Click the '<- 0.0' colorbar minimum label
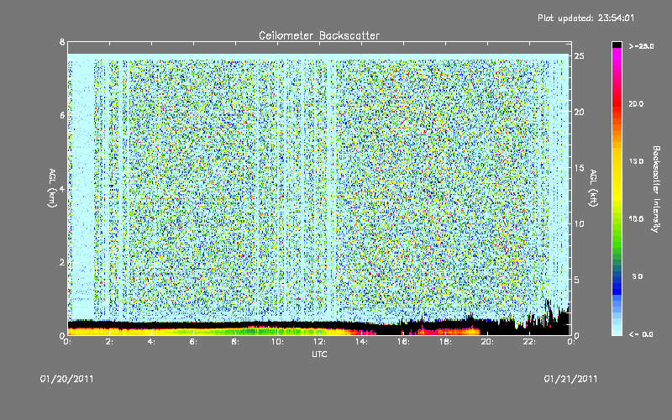The image size is (672, 420). pos(641,334)
